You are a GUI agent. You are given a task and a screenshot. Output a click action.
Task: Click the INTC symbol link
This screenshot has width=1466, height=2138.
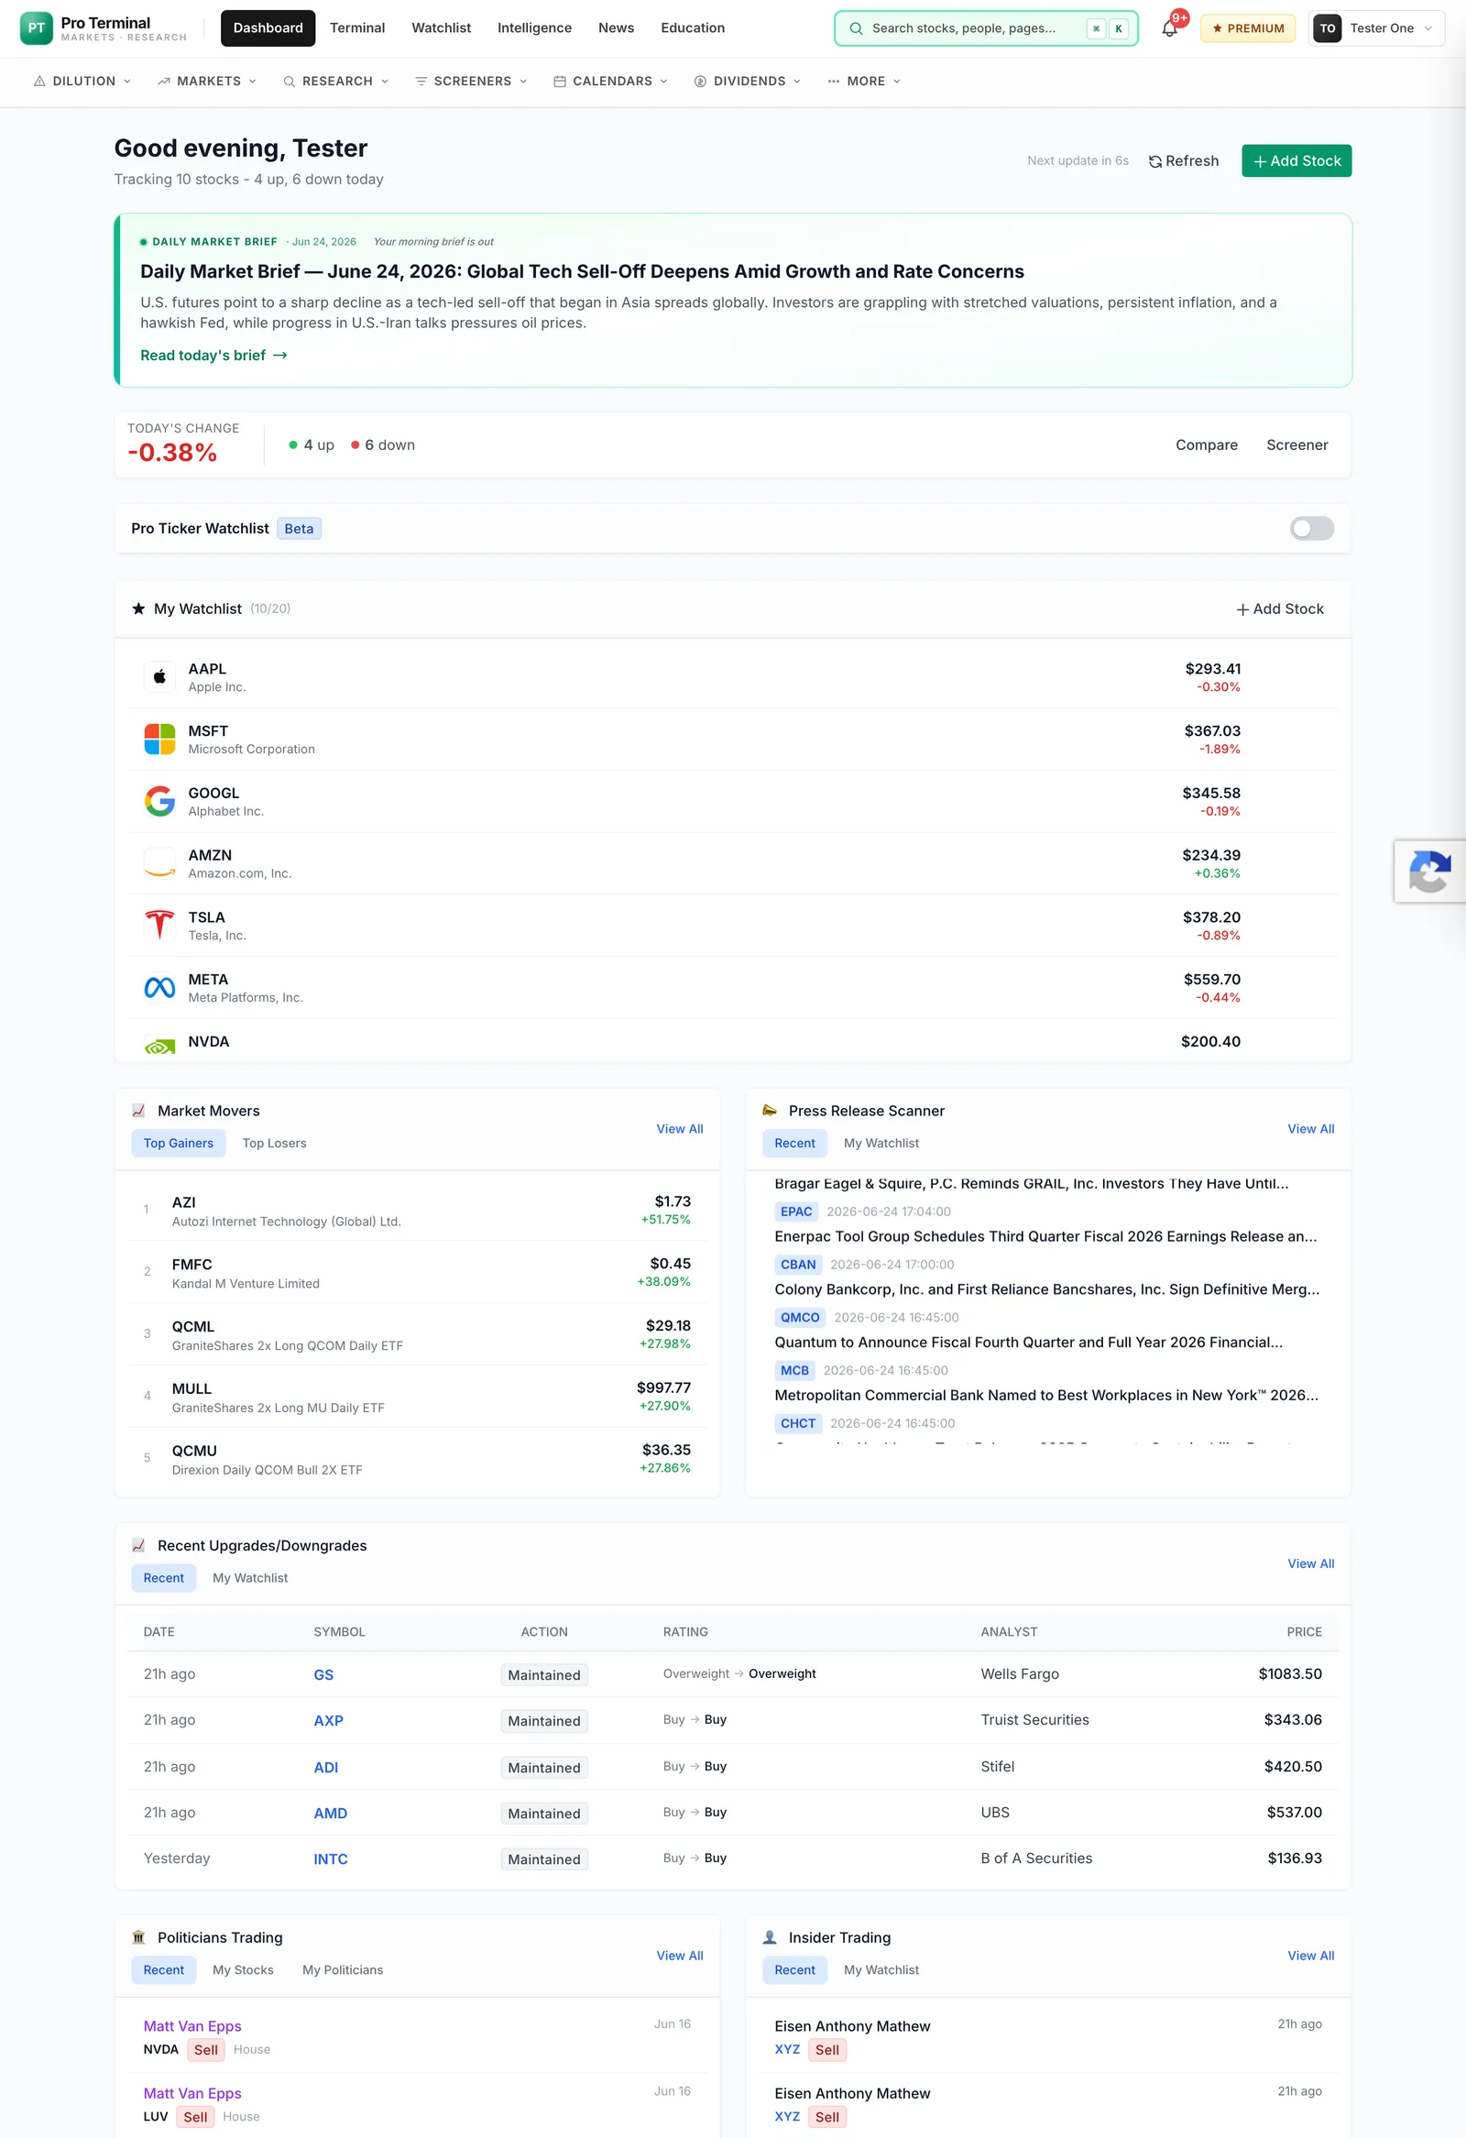(x=330, y=1858)
